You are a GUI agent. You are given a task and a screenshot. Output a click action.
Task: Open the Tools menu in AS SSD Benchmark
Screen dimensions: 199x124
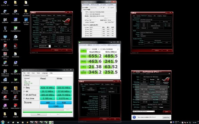click(38, 73)
